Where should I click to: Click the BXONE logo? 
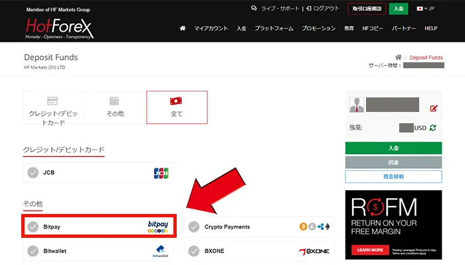(x=314, y=251)
